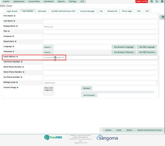
Task: Click the help icon beside Contact Image
Action: point(18,87)
